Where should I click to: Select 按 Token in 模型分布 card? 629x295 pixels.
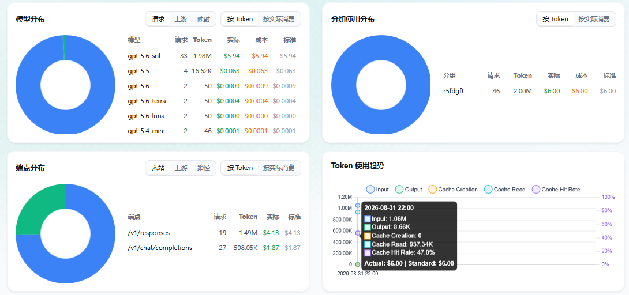pyautogui.click(x=240, y=19)
